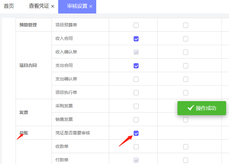Select the 审核设置 tab
229x164 pixels.
pyautogui.click(x=77, y=6)
